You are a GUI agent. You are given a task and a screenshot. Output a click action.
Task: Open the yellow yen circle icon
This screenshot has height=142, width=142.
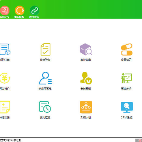[x=5, y=78]
